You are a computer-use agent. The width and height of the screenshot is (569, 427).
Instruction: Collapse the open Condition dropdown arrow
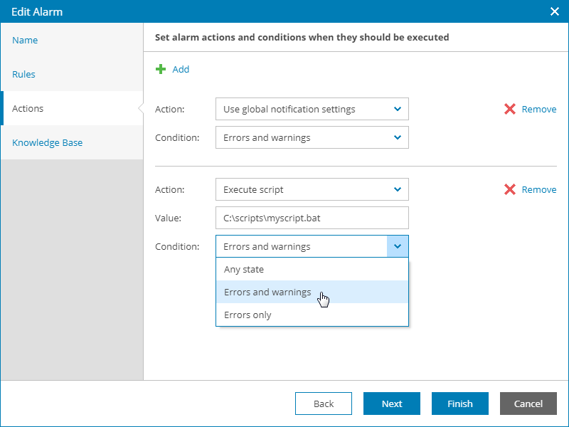pos(397,246)
